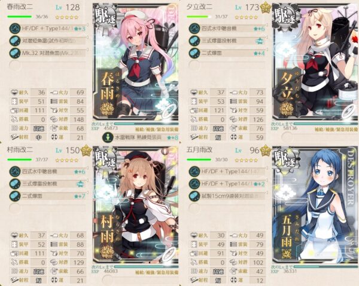
Task: Select Murasame's anti-submarine stat value 129
Action: click(x=78, y=263)
